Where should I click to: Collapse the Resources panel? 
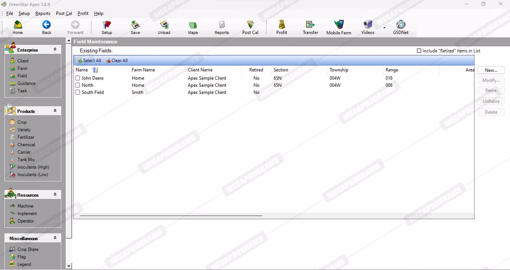click(x=55, y=195)
